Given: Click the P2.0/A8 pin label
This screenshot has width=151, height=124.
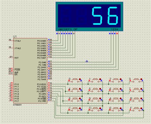Looking at the screenshot, I should pos(42,62).
